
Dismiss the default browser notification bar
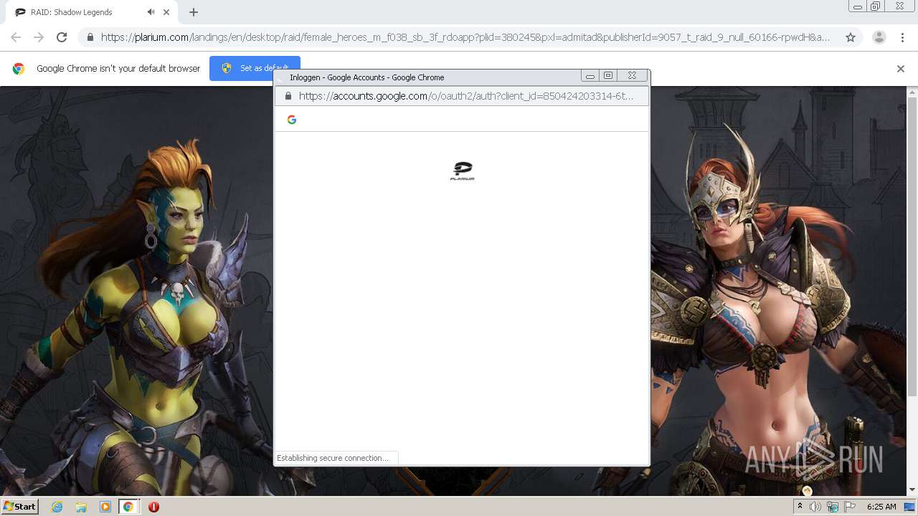pos(901,69)
